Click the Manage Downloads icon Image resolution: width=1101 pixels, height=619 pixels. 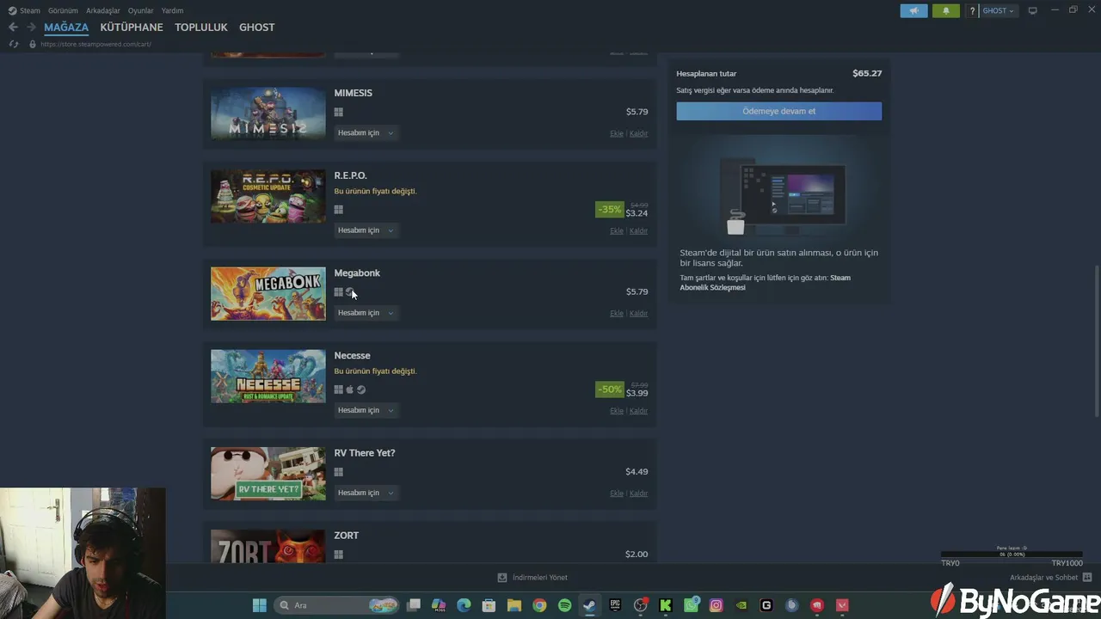[502, 578]
